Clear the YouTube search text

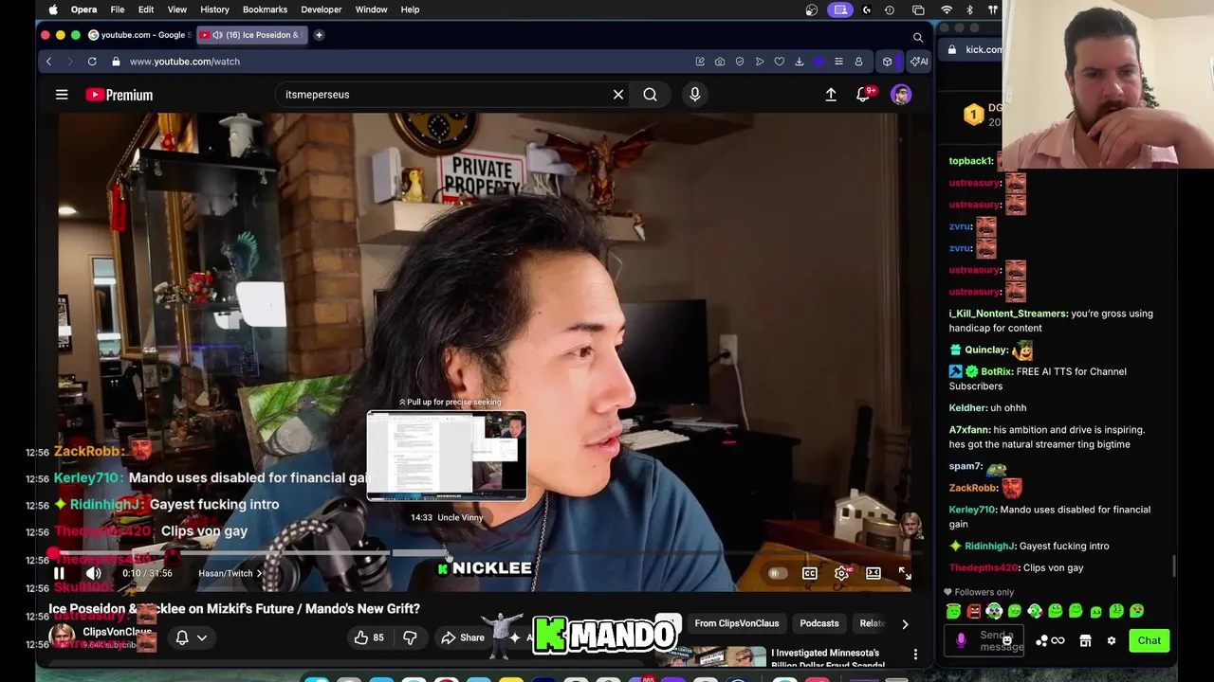coord(618,95)
